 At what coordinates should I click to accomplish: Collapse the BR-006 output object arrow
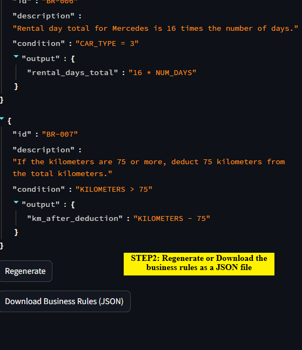pyautogui.click(x=16, y=57)
